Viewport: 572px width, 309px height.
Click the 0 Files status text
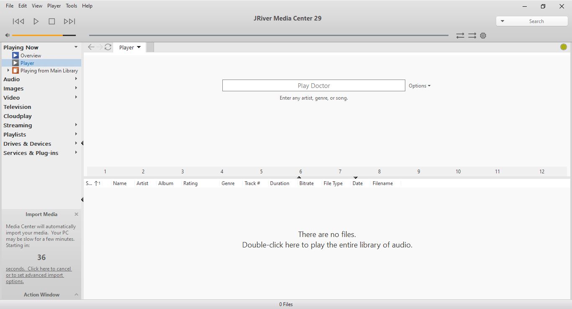(286, 304)
